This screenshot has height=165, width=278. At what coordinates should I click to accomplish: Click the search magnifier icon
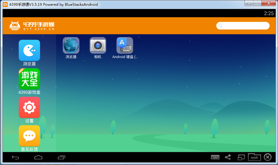[220, 26]
